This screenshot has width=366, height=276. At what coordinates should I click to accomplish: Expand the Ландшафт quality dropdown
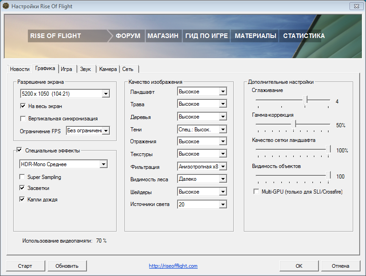coord(202,91)
